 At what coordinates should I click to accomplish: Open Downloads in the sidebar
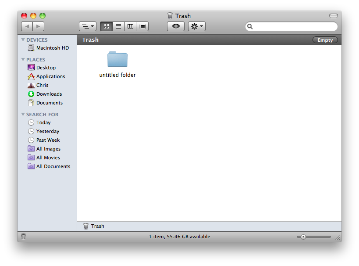click(47, 94)
